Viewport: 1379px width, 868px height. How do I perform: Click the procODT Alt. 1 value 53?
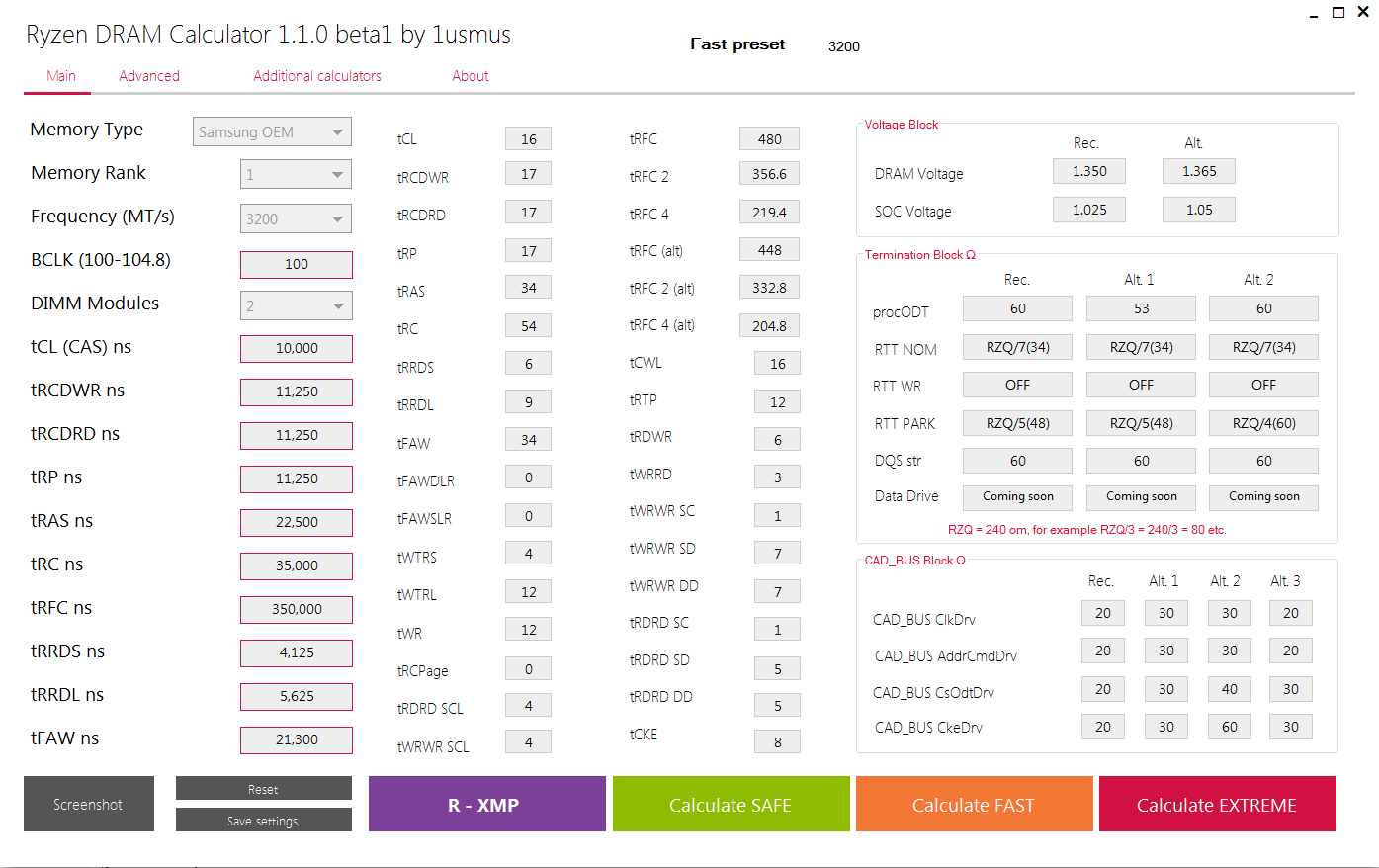pos(1141,308)
